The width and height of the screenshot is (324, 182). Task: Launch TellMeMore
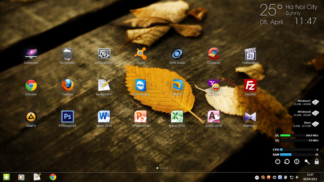coord(250,54)
